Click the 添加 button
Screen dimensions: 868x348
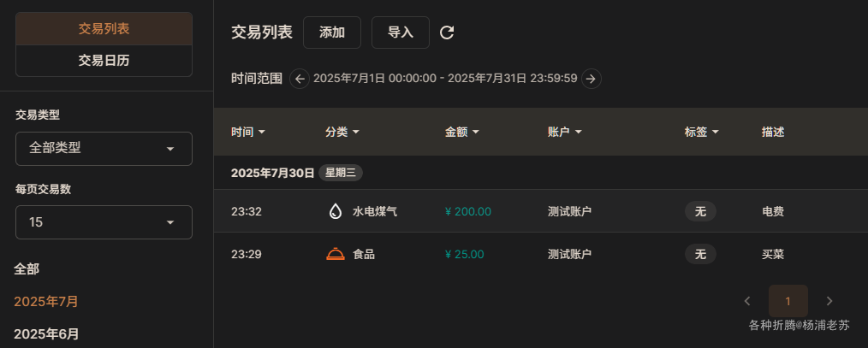332,32
